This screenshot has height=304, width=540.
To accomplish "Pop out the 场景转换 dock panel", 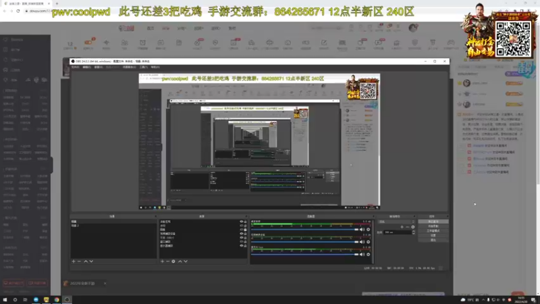I will point(414,216).
